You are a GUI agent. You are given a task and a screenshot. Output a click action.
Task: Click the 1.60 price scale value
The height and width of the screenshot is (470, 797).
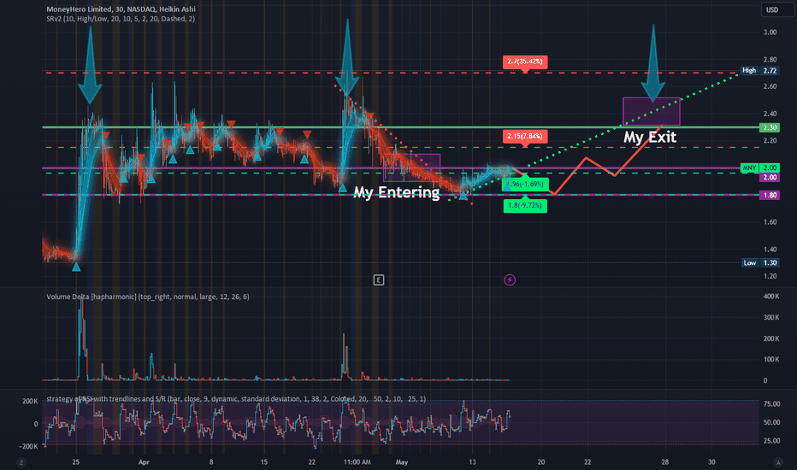point(770,222)
